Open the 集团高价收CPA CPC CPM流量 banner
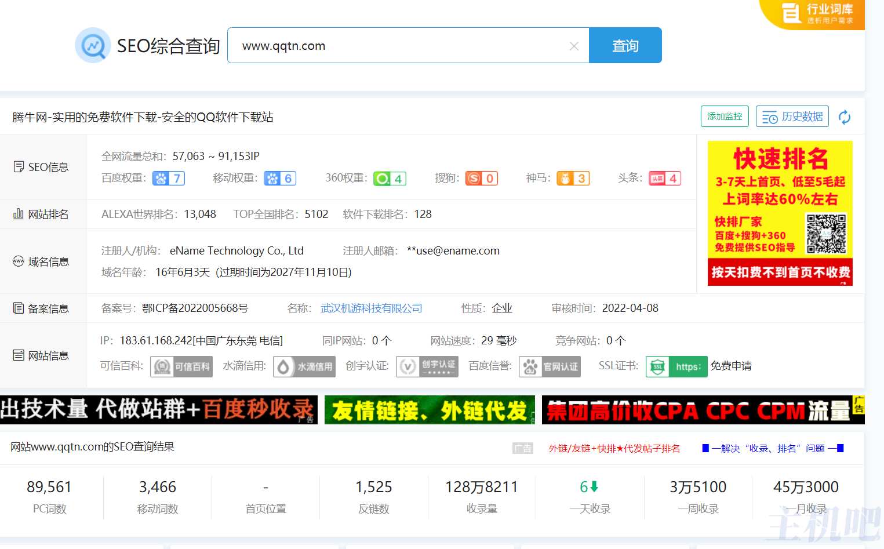 pos(703,410)
